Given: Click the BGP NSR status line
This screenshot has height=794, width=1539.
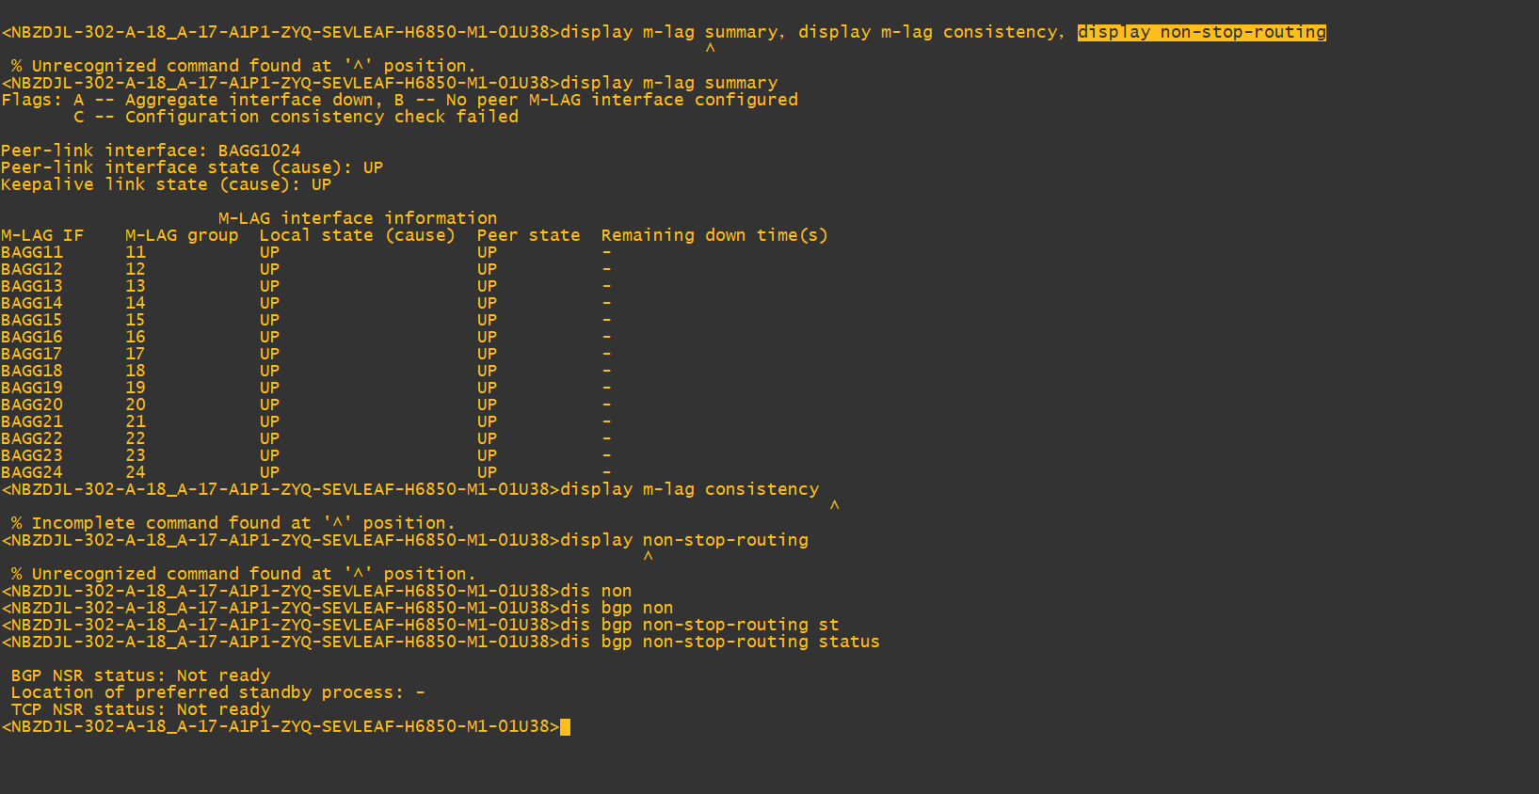Looking at the screenshot, I should (140, 675).
